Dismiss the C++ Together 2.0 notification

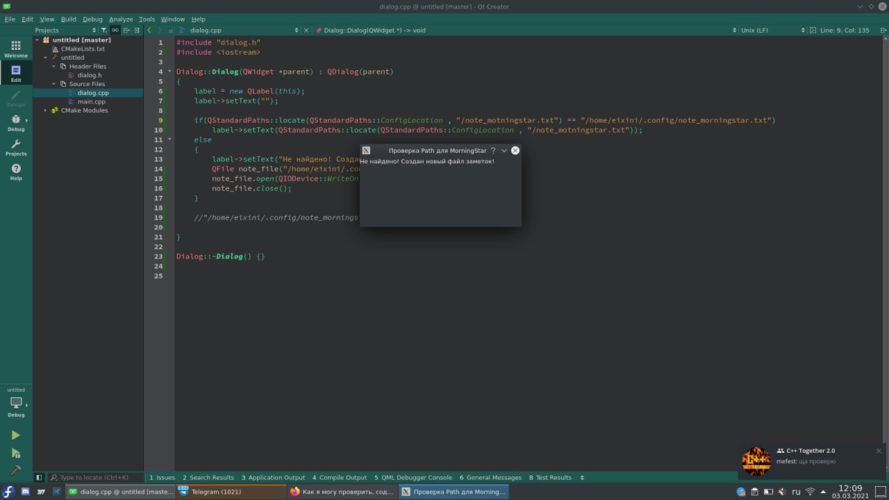(x=879, y=451)
